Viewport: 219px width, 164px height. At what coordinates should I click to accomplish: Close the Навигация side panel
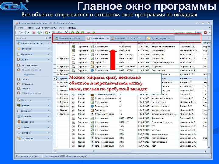click(50, 38)
